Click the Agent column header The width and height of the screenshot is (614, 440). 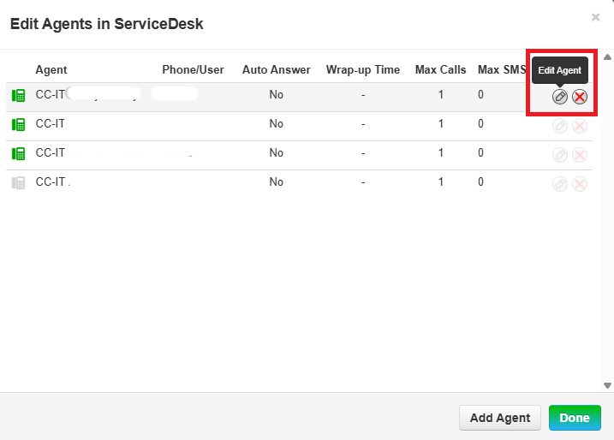tap(51, 69)
